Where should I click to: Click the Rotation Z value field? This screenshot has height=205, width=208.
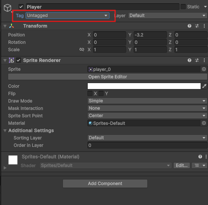(x=191, y=42)
